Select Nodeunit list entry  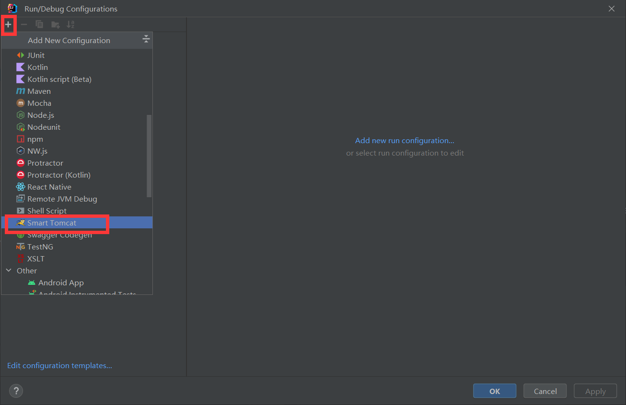coord(77,127)
